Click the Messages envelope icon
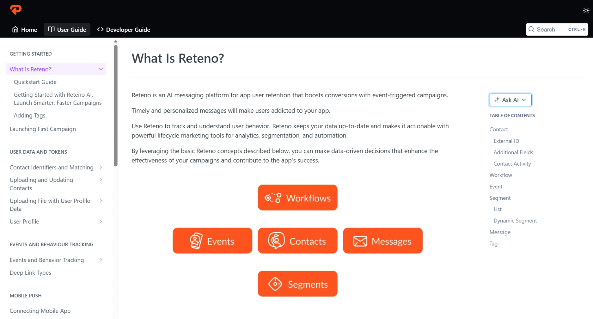 coord(360,241)
